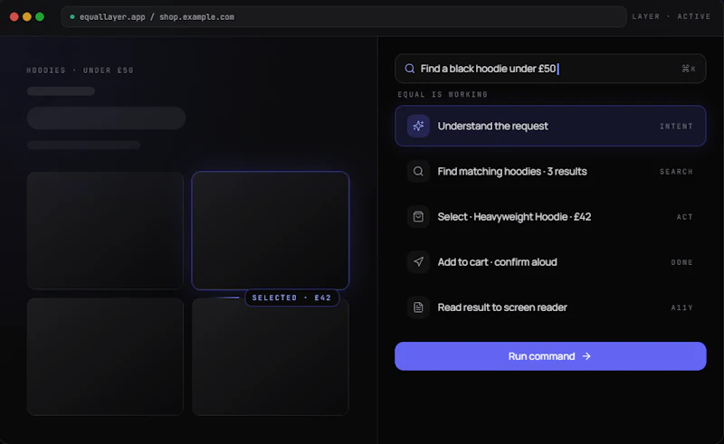Minimize the window with the yellow button
The height and width of the screenshot is (444, 724).
[x=27, y=17]
